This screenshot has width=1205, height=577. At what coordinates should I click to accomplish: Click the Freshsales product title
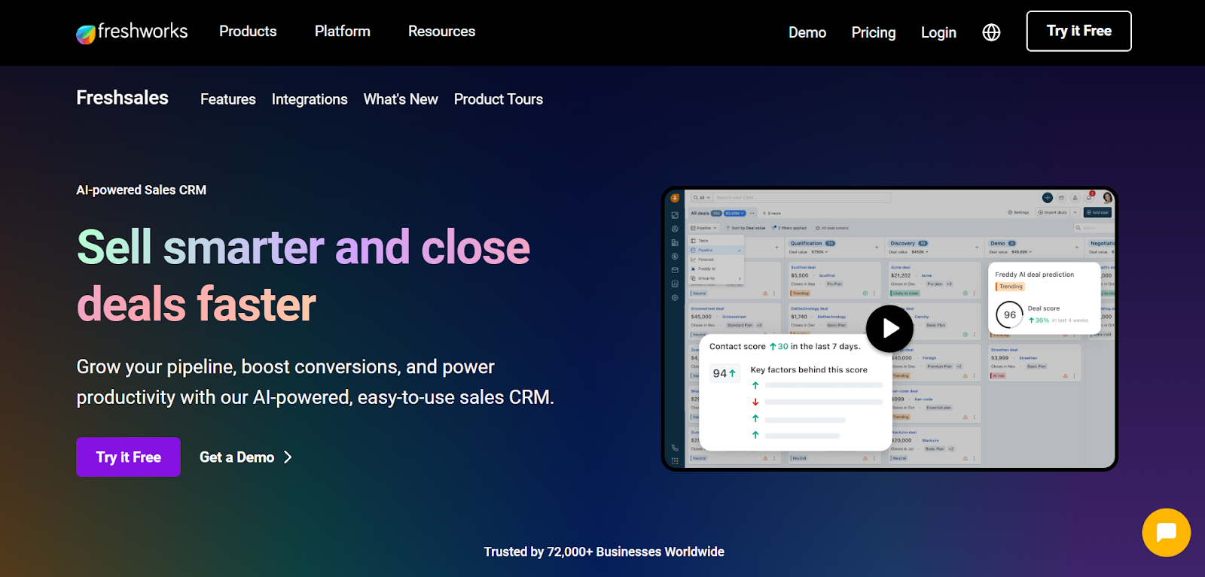tap(122, 98)
